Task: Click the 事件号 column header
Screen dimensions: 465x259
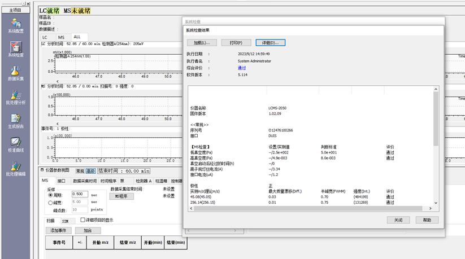Action: pyautogui.click(x=59, y=243)
